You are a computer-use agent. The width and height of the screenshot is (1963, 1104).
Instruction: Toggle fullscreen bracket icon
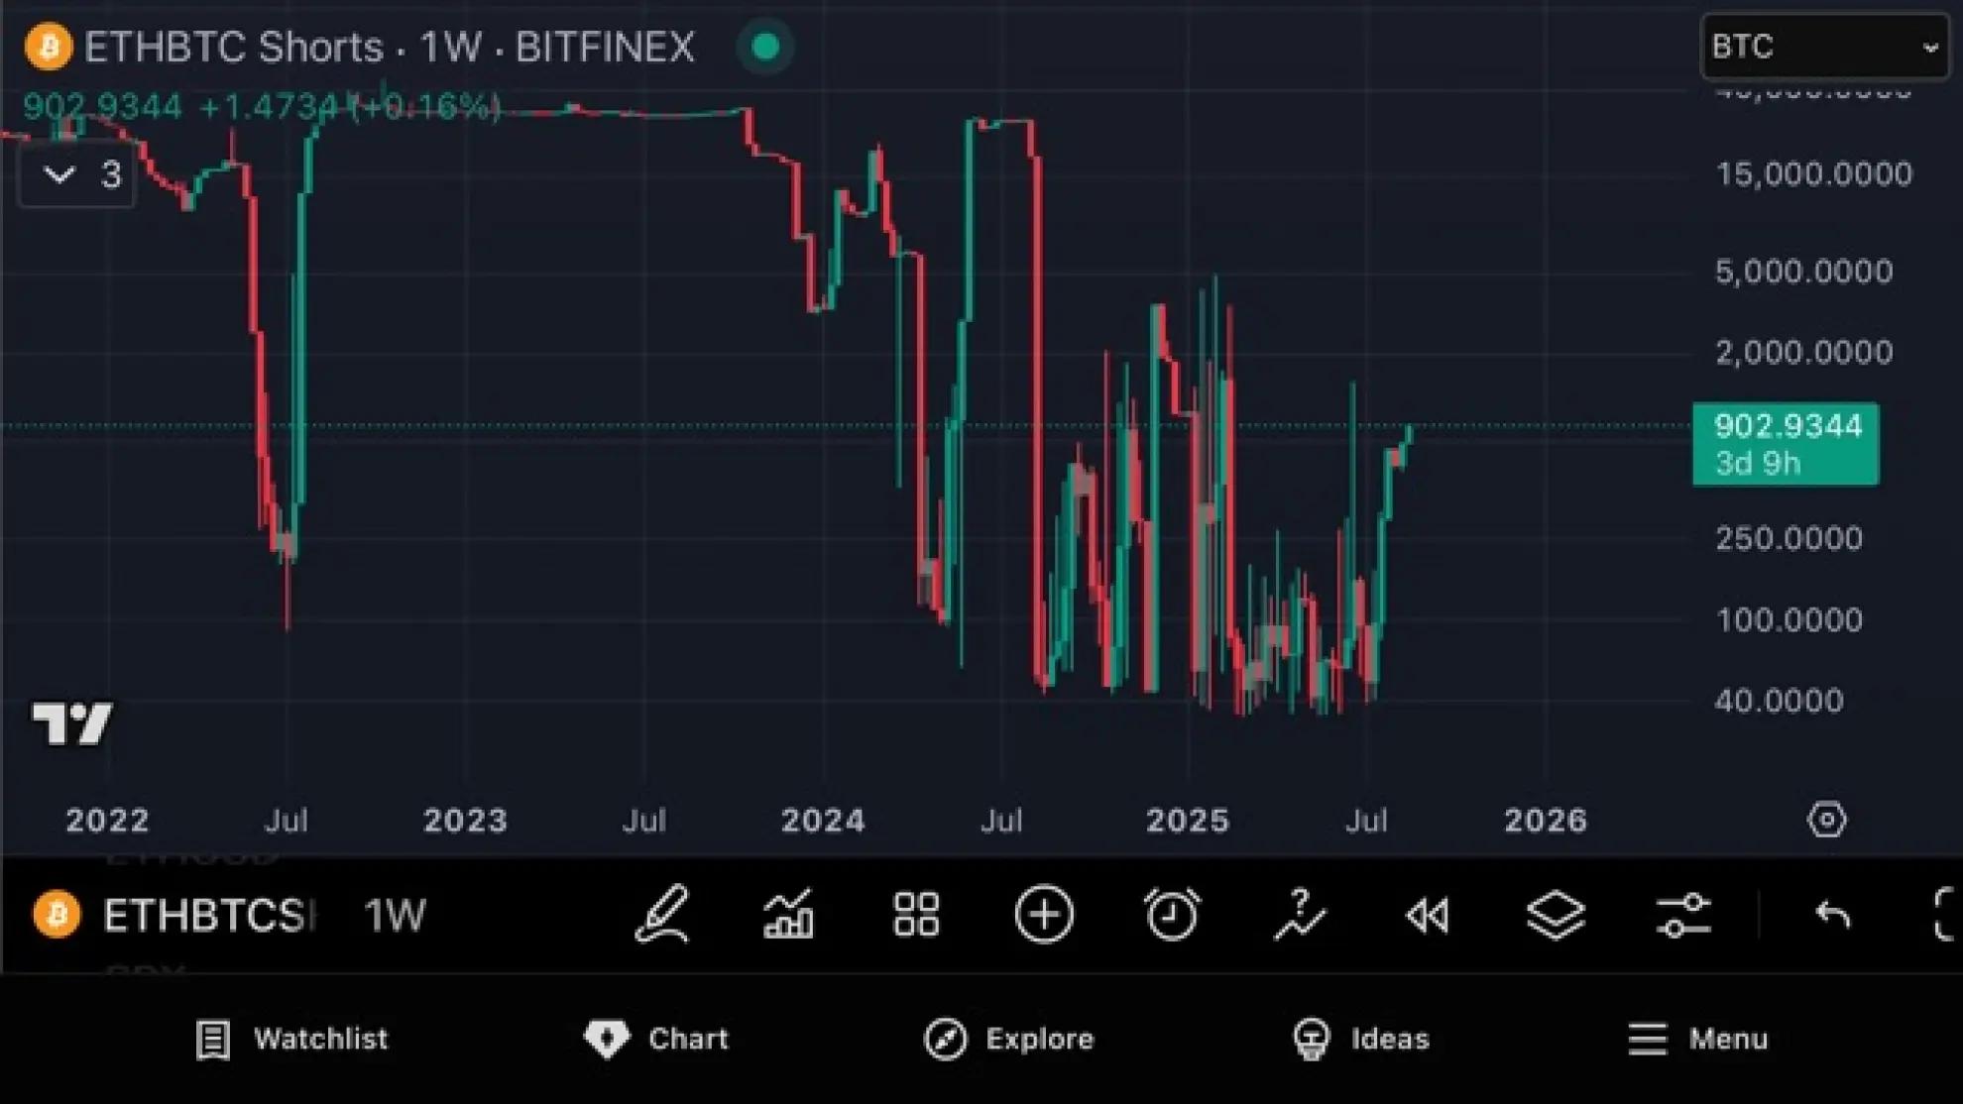1943,914
